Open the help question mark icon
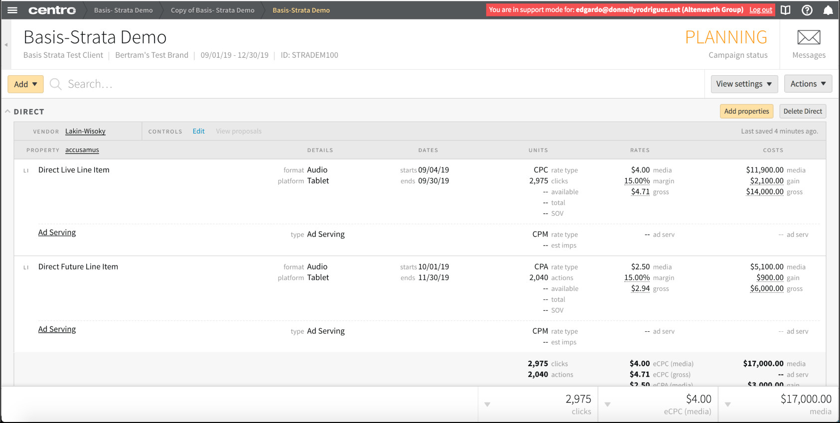The image size is (840, 423). coord(807,10)
